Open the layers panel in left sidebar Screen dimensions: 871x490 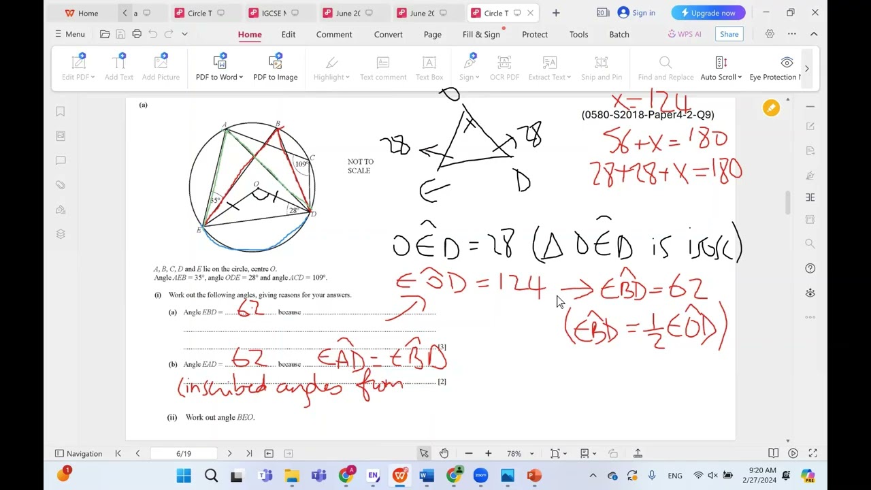[x=61, y=234]
